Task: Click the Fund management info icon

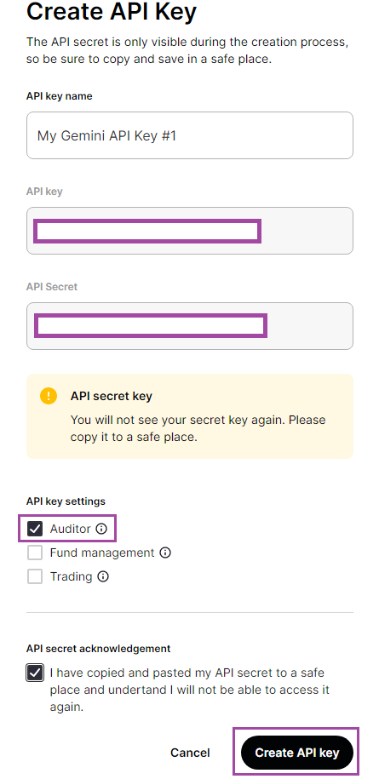Action: click(165, 553)
